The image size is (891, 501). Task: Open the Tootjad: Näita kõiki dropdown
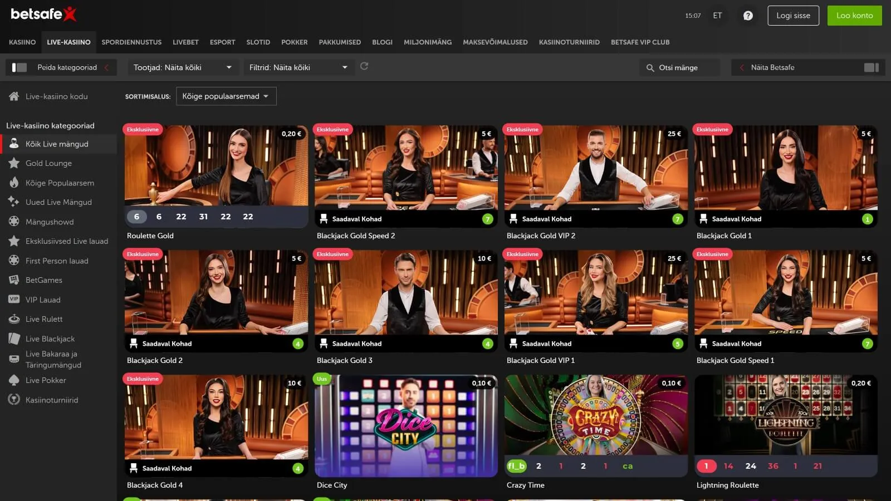click(x=183, y=67)
